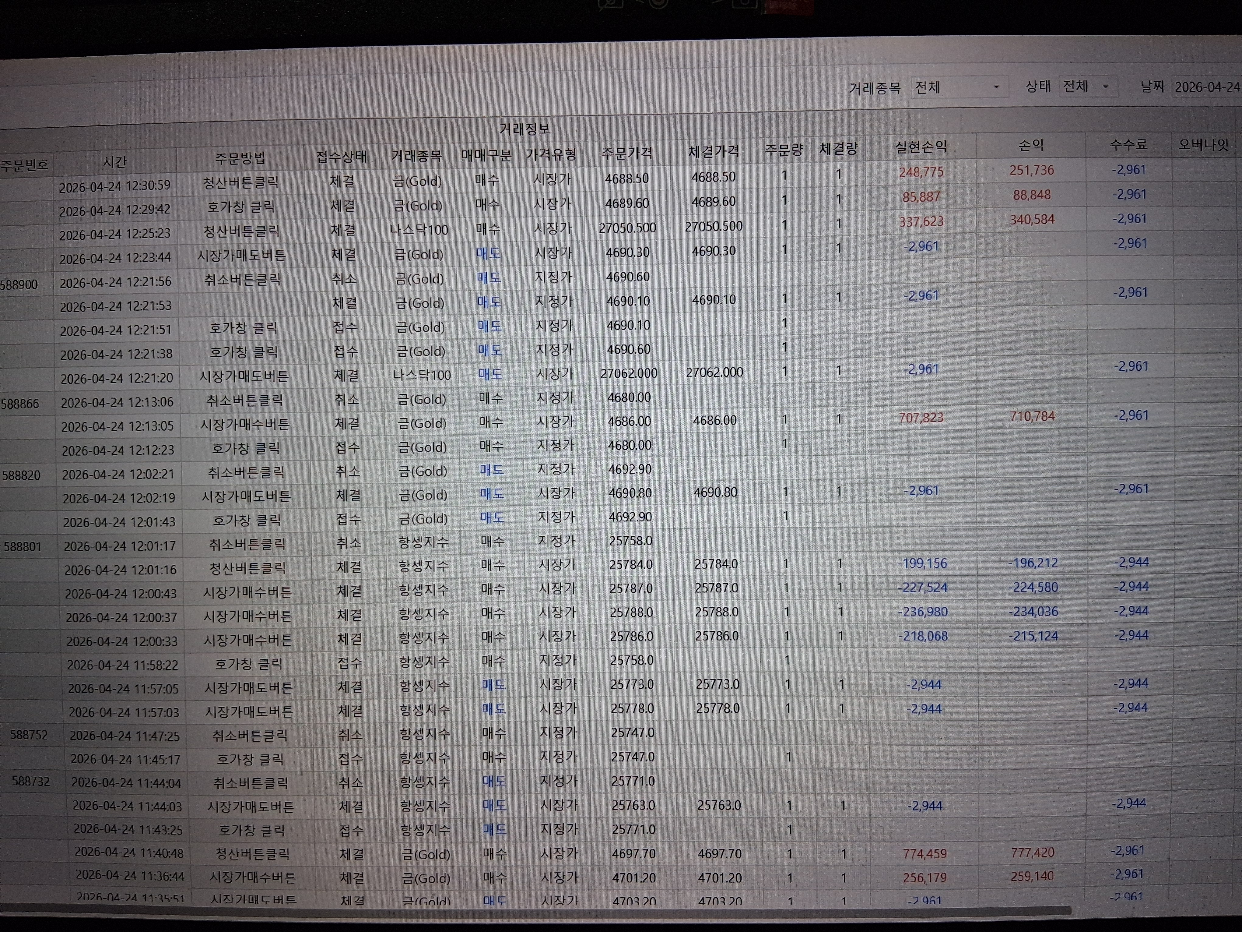Click 나스닥100 in the 12:25:23 row
This screenshot has height=932, width=1242.
point(419,230)
